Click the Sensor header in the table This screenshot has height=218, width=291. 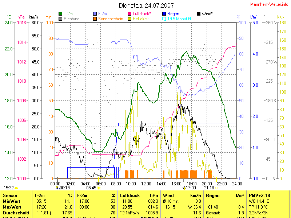(x=10, y=196)
